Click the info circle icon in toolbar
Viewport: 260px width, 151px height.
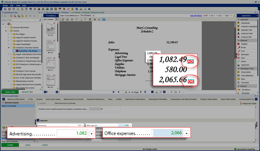(x=85, y=9)
